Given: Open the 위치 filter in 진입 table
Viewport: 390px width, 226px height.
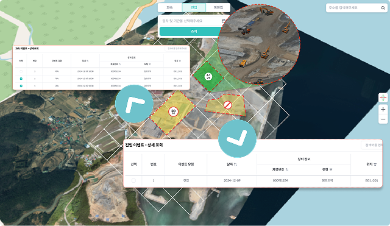Looking at the screenshot, I should tap(375, 164).
